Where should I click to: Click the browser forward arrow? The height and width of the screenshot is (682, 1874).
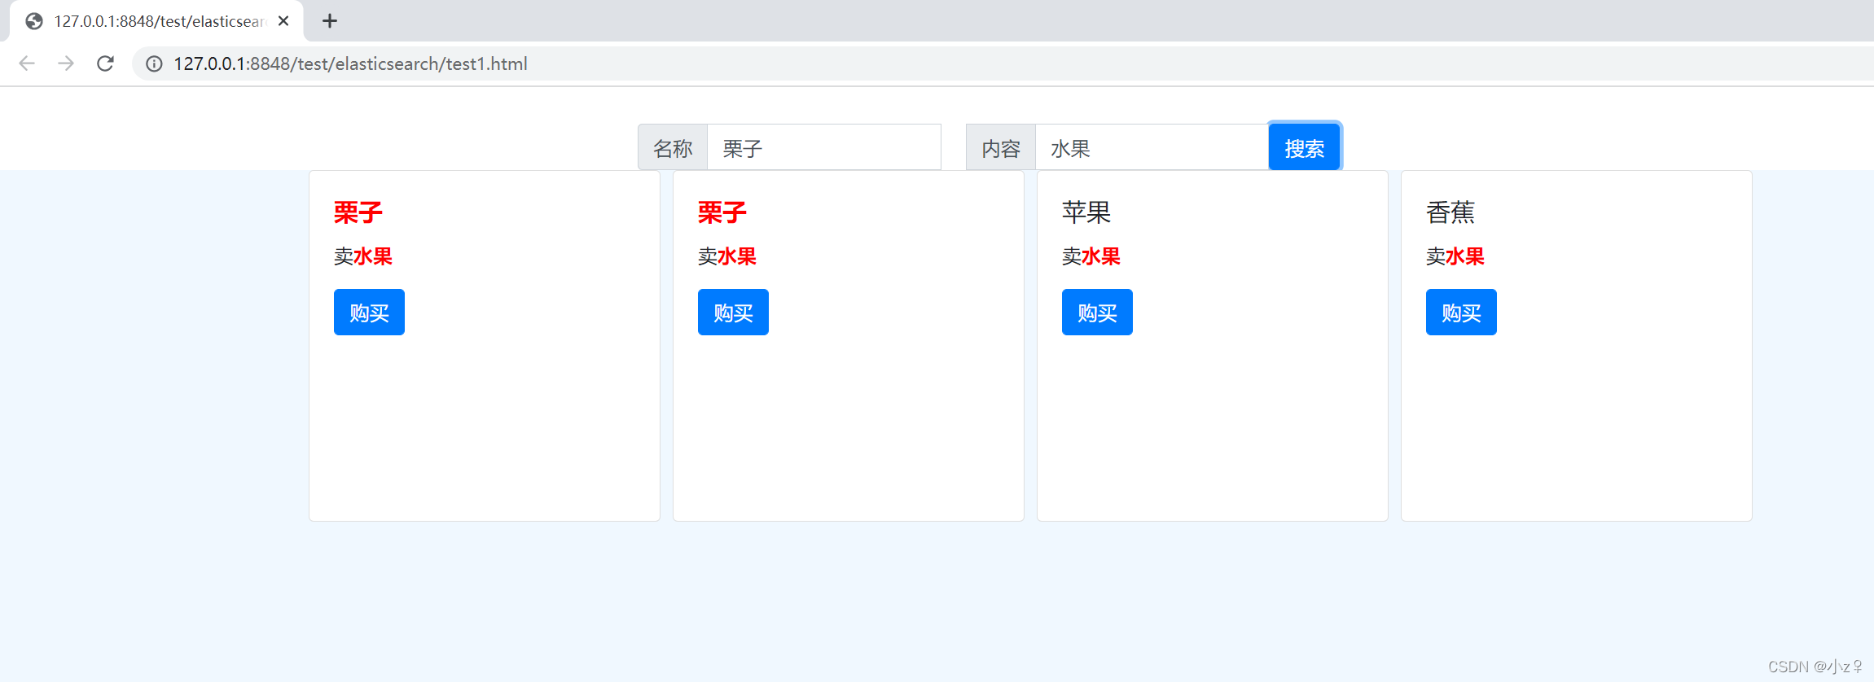click(66, 63)
